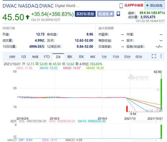This screenshot has height=142, width=167.
Task: Click the 9.84 low price label
Action: [133, 114]
